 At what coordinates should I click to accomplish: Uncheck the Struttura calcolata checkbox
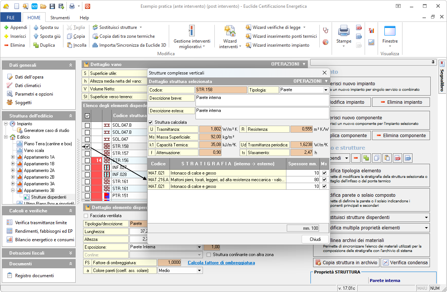coord(151,122)
